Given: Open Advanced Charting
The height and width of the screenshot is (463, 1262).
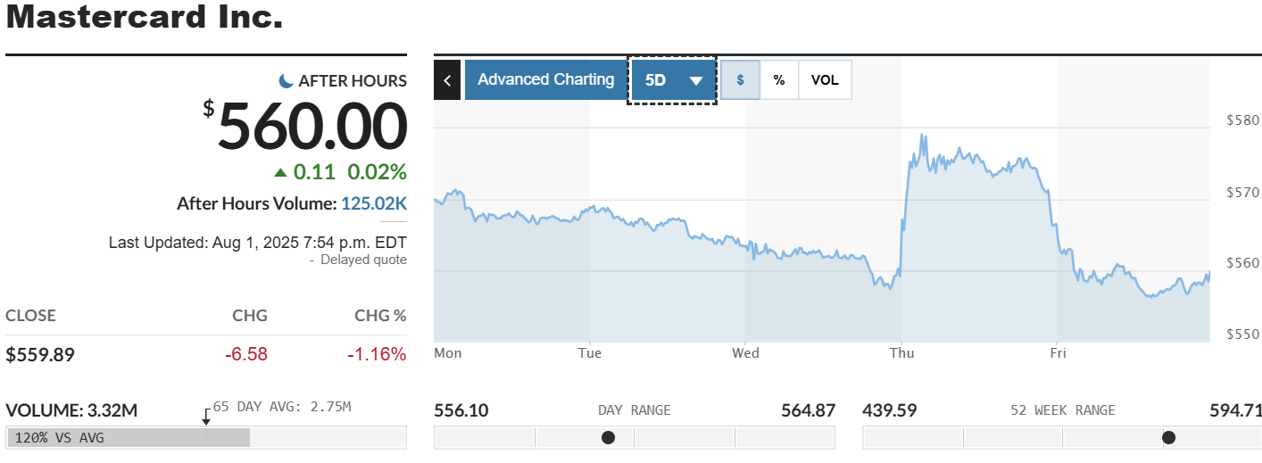Looking at the screenshot, I should pyautogui.click(x=545, y=80).
